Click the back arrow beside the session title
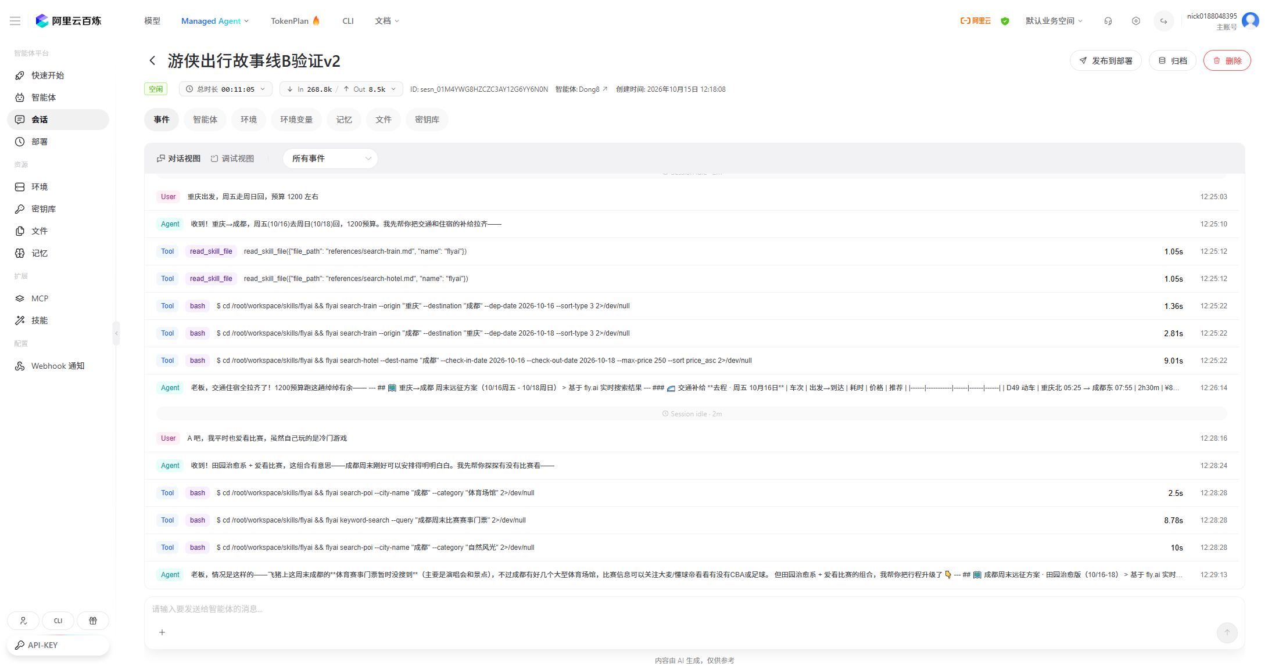Image resolution: width=1279 pixels, height=666 pixels. click(152, 60)
